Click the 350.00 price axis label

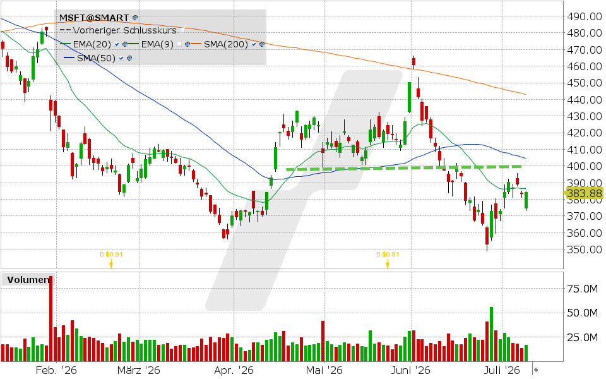coord(585,250)
